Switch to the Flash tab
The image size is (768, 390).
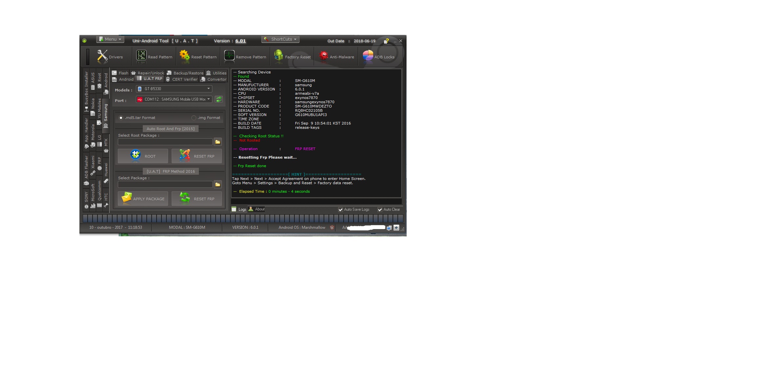click(x=120, y=73)
